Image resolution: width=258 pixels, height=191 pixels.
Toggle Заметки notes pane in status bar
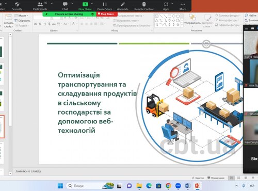(198, 178)
